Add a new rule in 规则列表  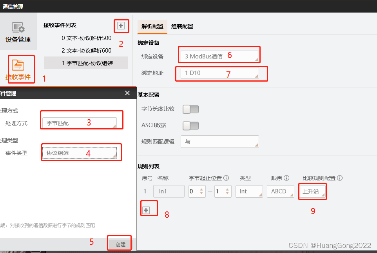(x=146, y=210)
